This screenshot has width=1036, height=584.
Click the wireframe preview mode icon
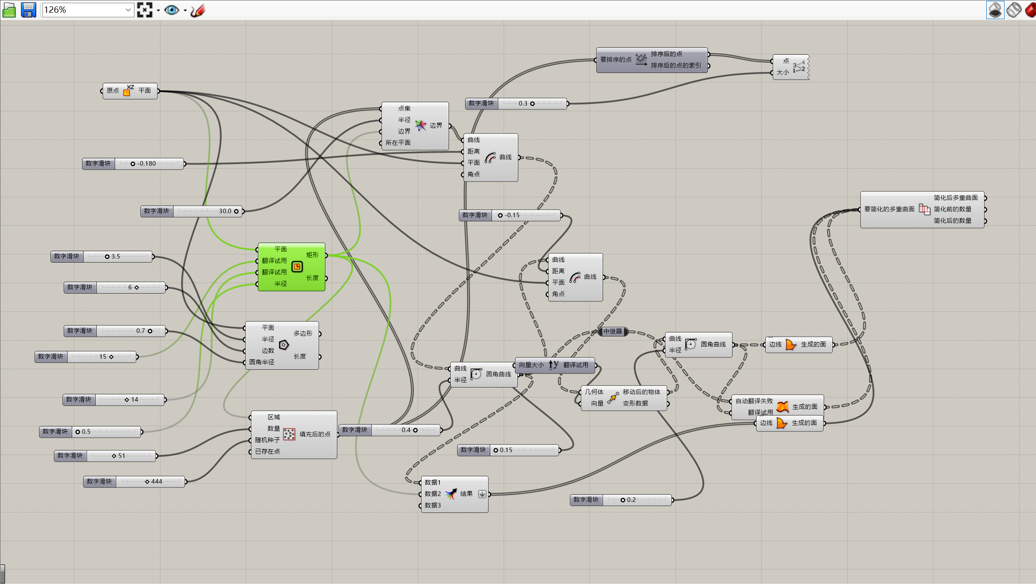point(1014,10)
